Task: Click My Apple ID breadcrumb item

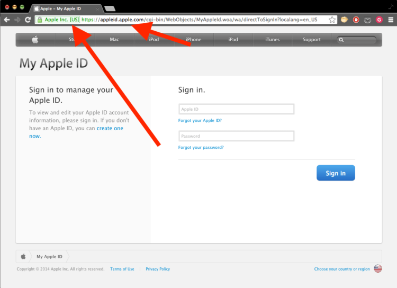Action: pyautogui.click(x=49, y=257)
